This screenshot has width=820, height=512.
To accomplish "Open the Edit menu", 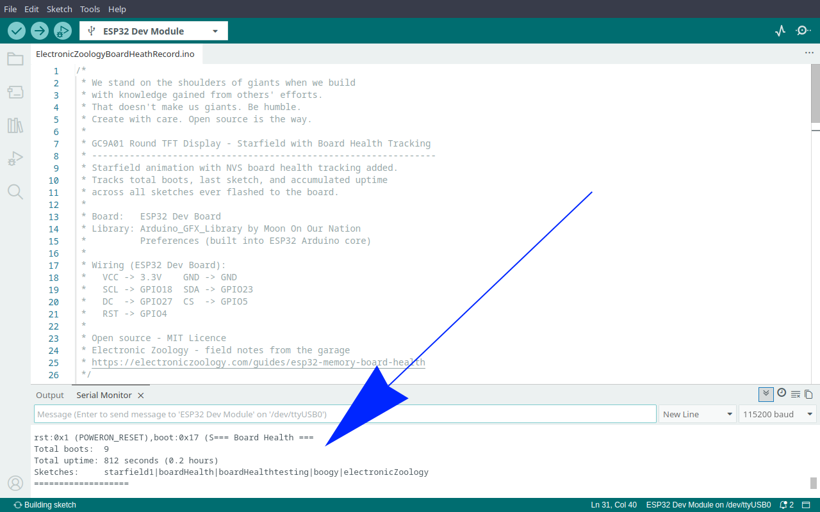I will tap(32, 9).
